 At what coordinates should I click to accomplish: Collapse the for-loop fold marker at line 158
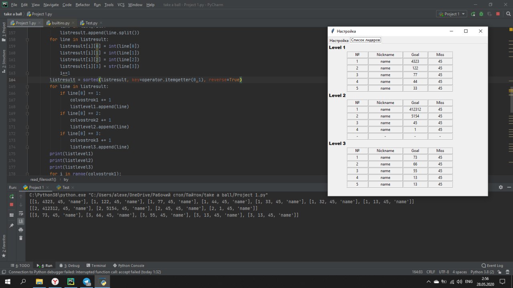(x=27, y=40)
